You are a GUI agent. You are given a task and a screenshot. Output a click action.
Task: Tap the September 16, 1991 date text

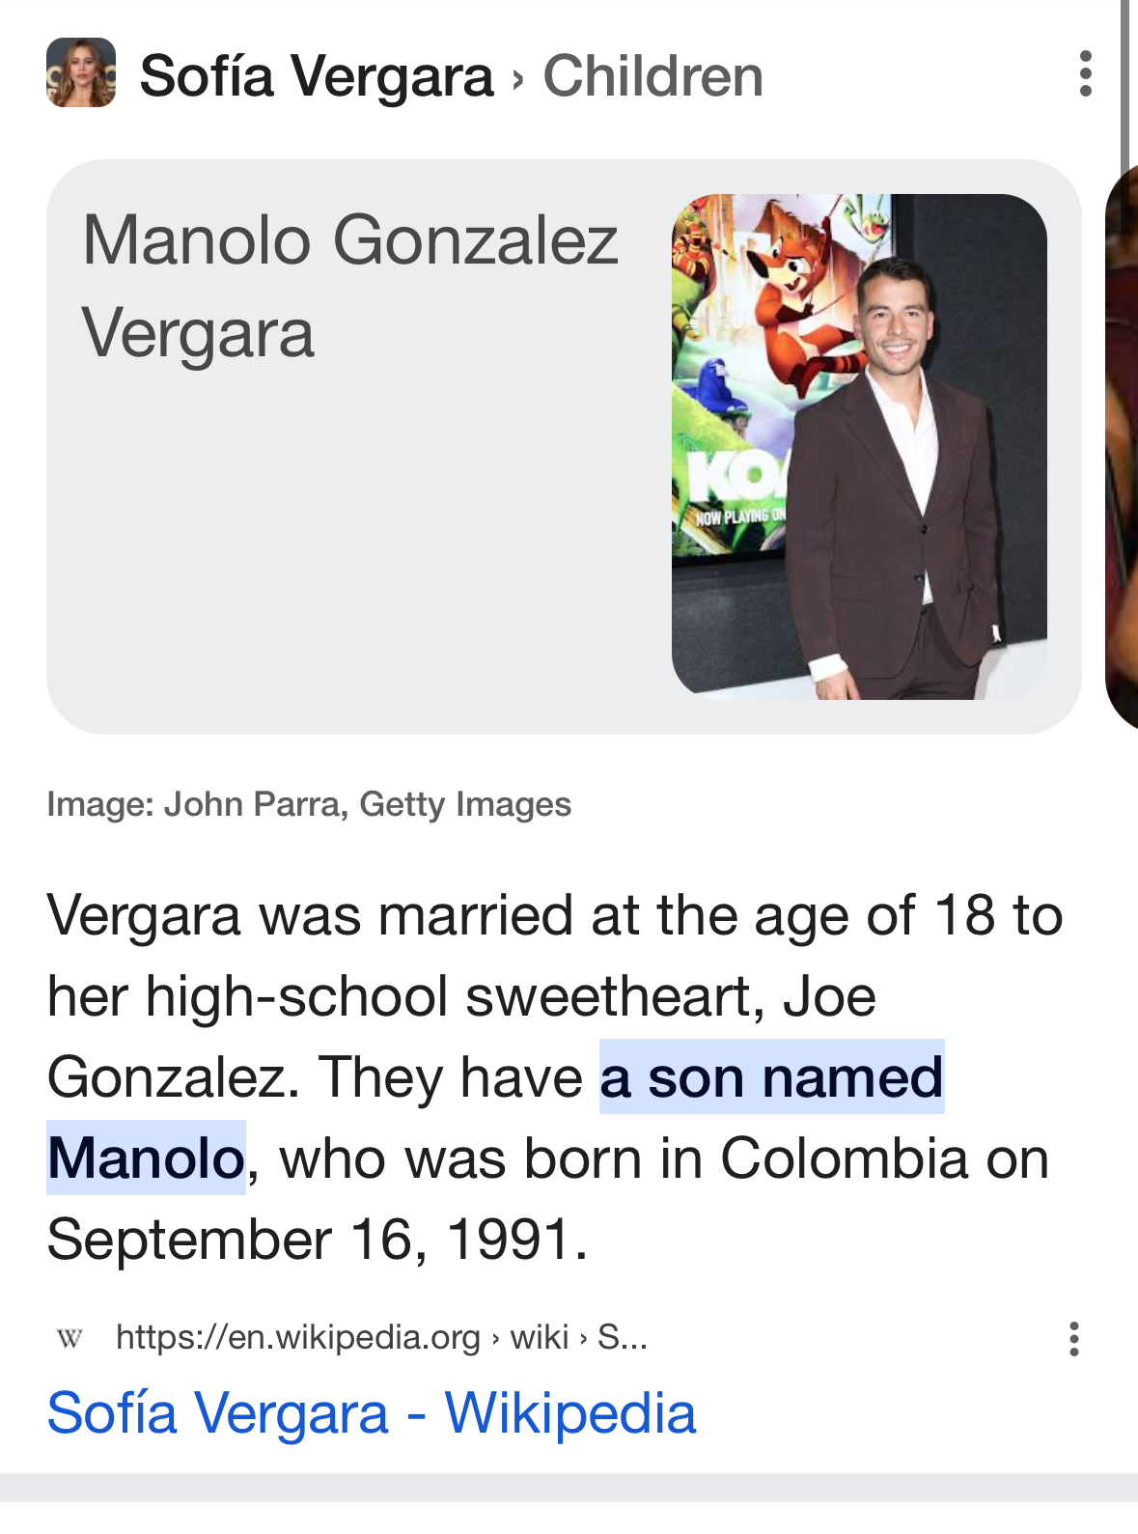(318, 1240)
